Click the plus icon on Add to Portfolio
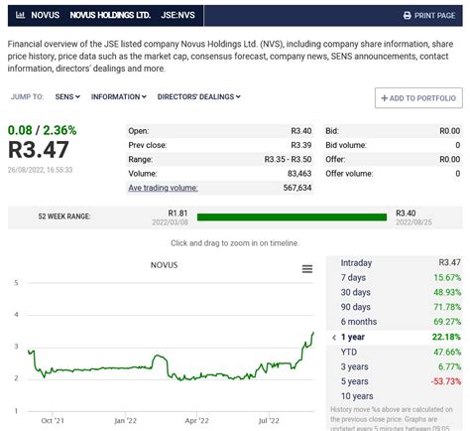The image size is (470, 431). click(384, 98)
